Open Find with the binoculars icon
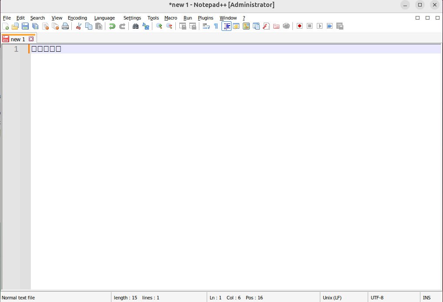The image size is (443, 302). pos(135,26)
